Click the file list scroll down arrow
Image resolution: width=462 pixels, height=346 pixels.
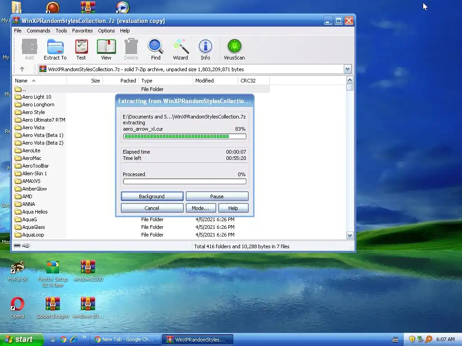click(x=350, y=235)
